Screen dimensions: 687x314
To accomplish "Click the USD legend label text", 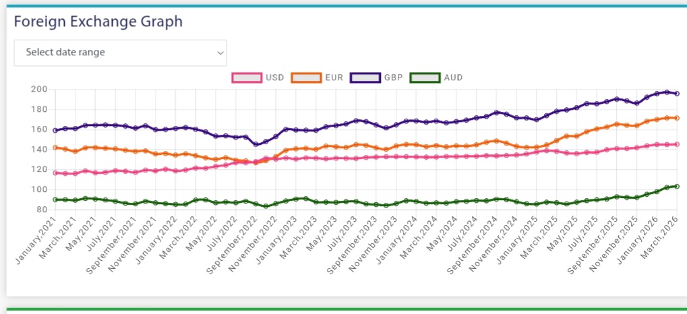I will click(x=275, y=77).
